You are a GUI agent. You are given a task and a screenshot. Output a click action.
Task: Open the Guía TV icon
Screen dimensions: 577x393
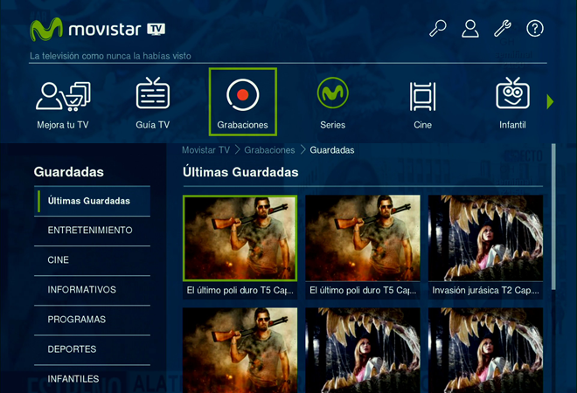tap(153, 93)
